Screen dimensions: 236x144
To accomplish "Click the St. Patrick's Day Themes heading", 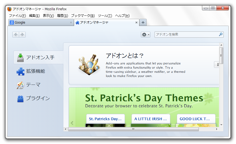I will tap(144, 98).
